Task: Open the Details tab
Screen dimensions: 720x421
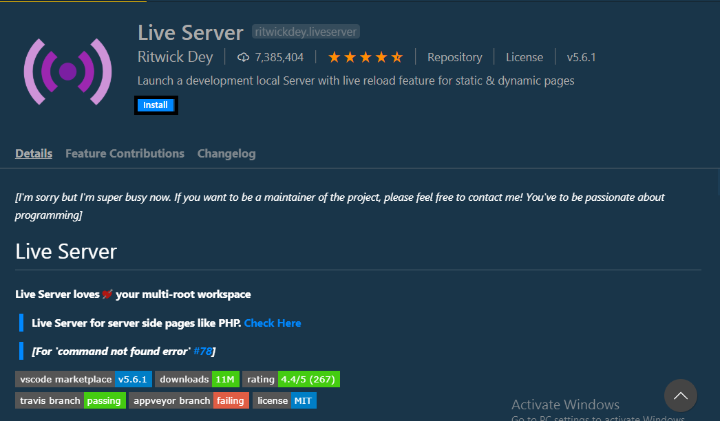Action: (34, 153)
